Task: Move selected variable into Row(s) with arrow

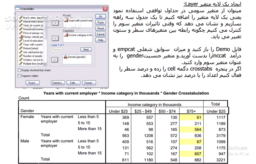Action: tap(56, 23)
